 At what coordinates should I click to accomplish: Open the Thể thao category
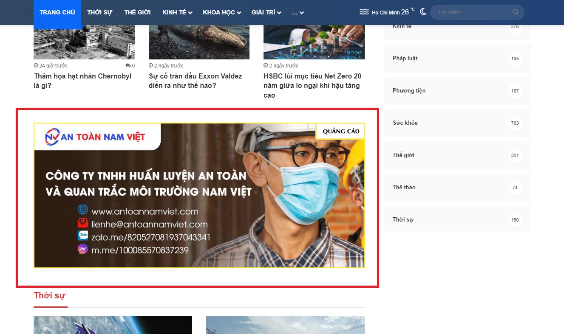pos(457,188)
